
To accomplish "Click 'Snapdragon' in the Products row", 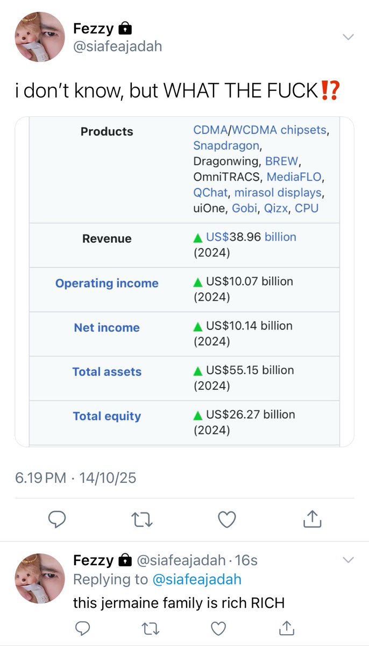I will pos(226,146).
